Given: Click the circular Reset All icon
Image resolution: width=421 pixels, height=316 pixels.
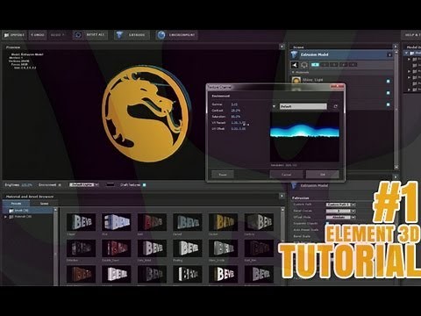Looking at the screenshot, I should (x=78, y=35).
